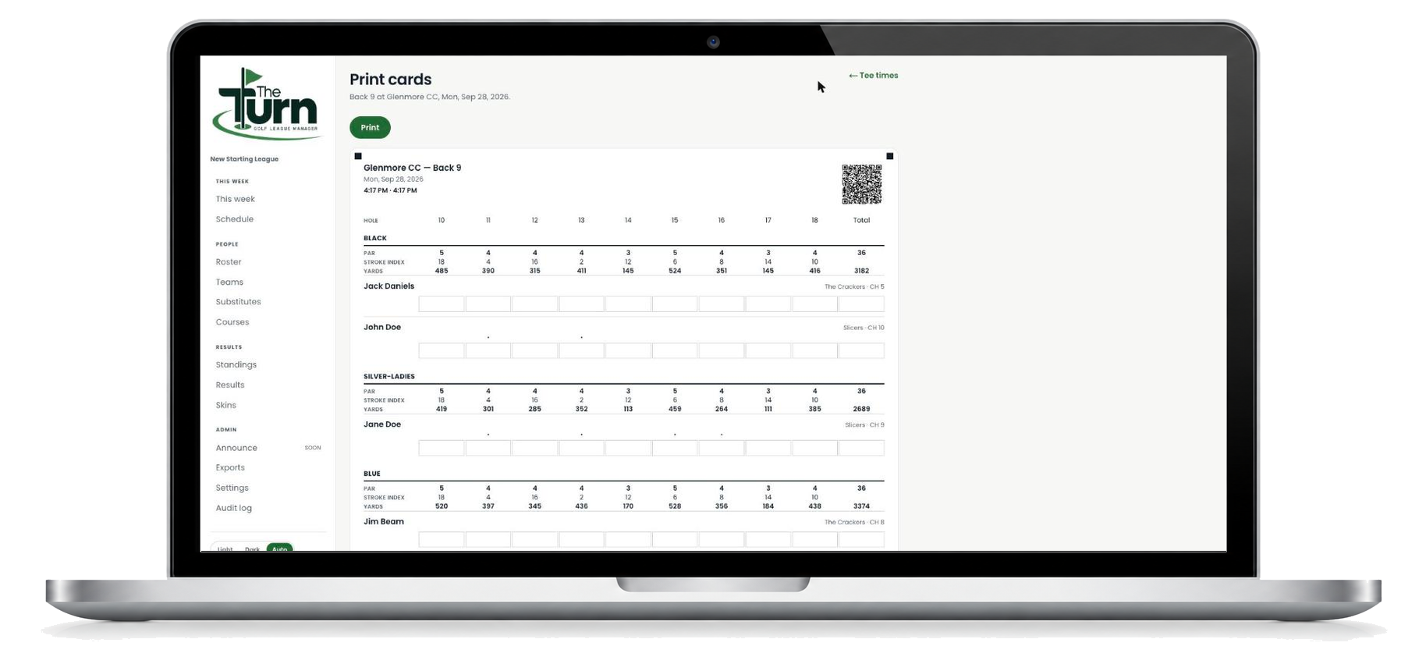Image resolution: width=1426 pixels, height=671 pixels.
Task: Go to Substitutes
Action: click(238, 302)
